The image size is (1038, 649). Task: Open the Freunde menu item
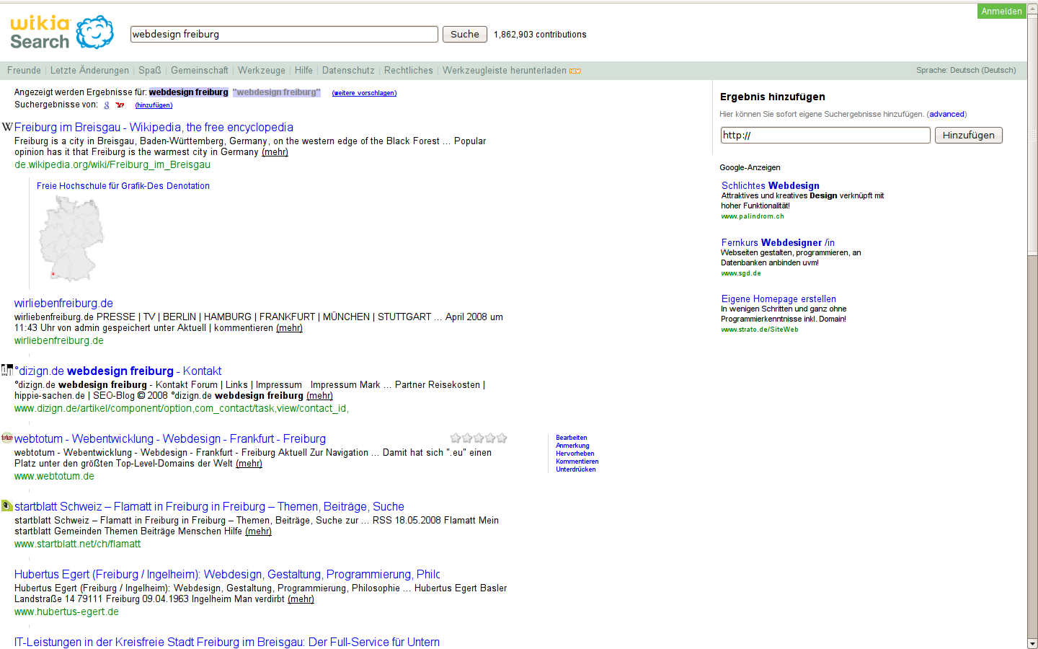point(24,70)
